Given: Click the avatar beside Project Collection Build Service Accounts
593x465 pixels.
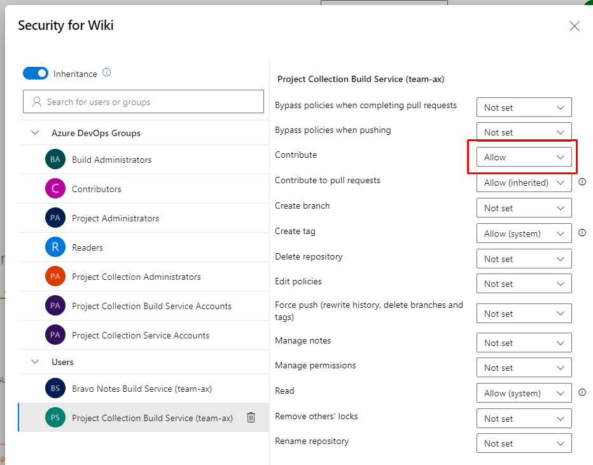Looking at the screenshot, I should (55, 306).
